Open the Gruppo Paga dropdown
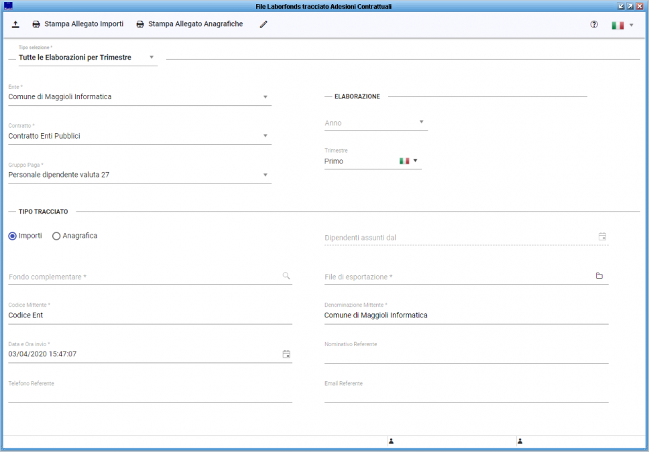Screen dimensions: 649x452 pos(265,175)
